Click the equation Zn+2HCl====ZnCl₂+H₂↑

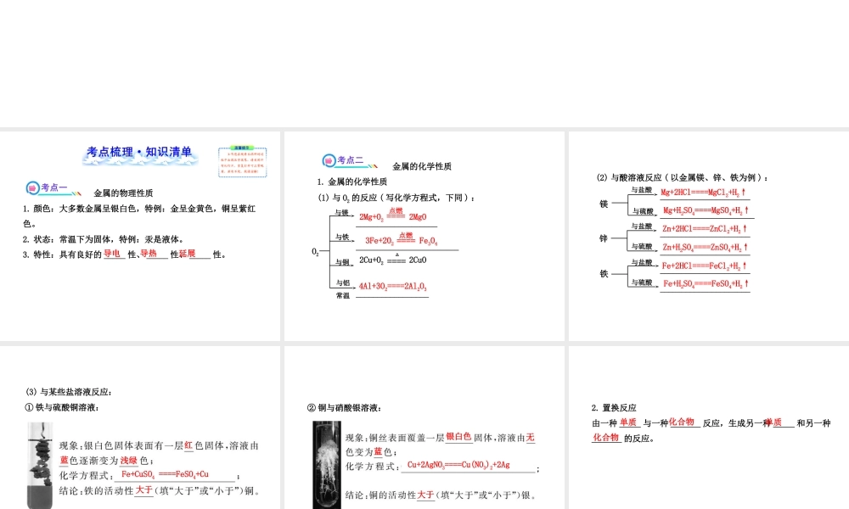point(705,228)
